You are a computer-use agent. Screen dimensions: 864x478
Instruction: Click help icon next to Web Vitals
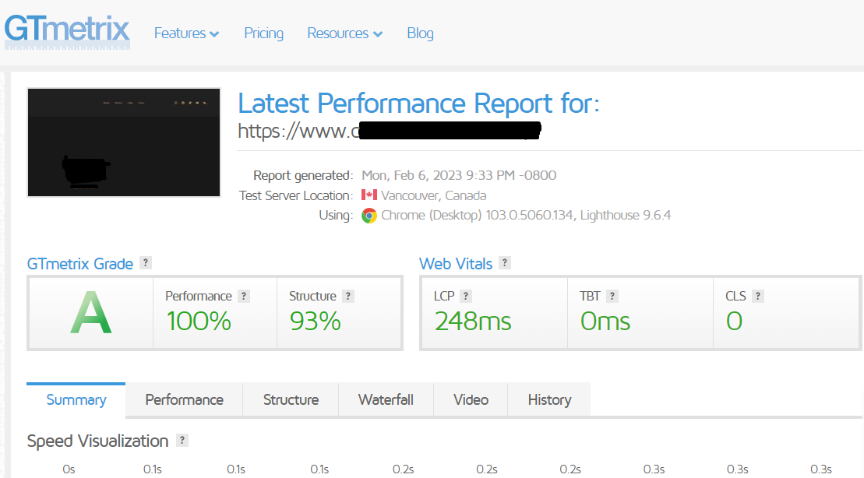coord(505,263)
